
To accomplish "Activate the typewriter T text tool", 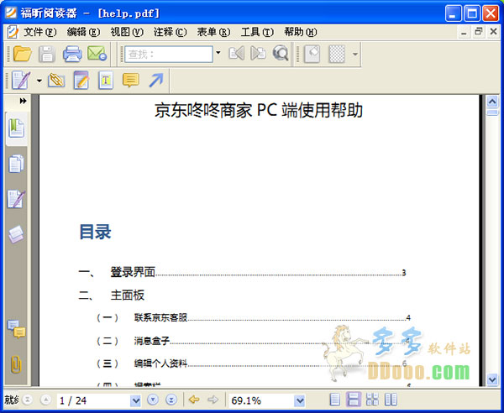I will click(106, 81).
